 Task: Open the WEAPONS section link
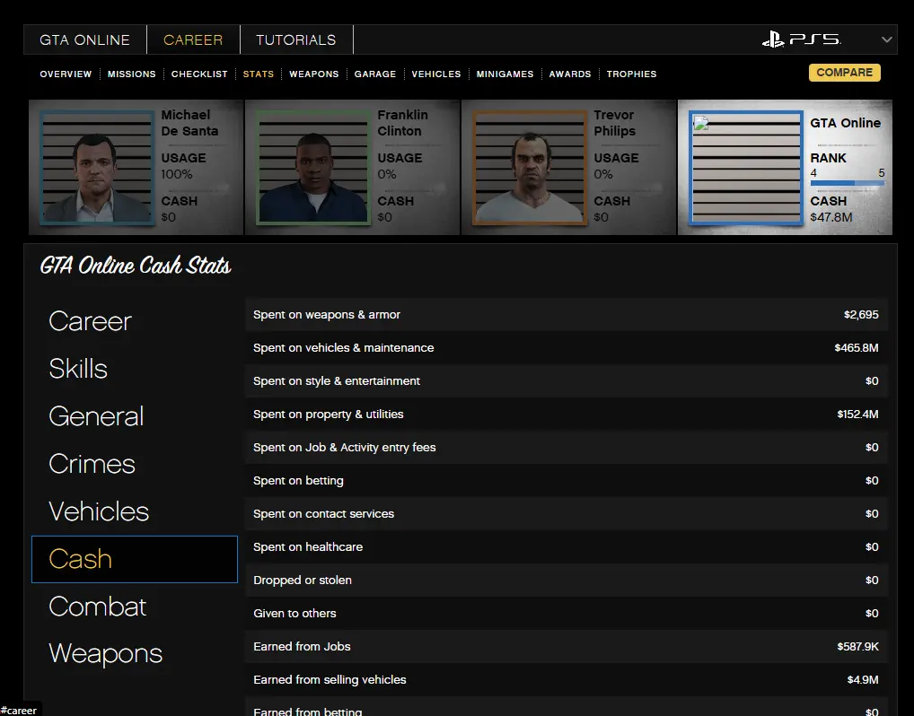click(x=313, y=74)
